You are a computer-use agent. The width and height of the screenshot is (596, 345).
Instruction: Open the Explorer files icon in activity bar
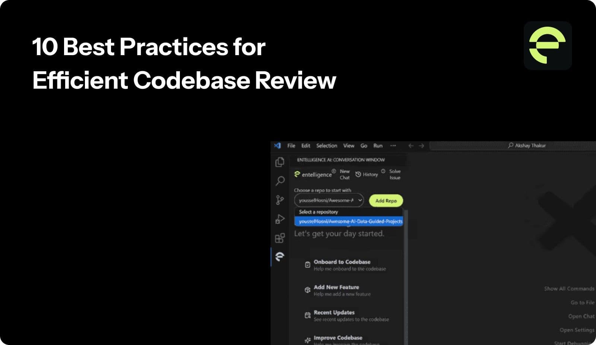(280, 162)
